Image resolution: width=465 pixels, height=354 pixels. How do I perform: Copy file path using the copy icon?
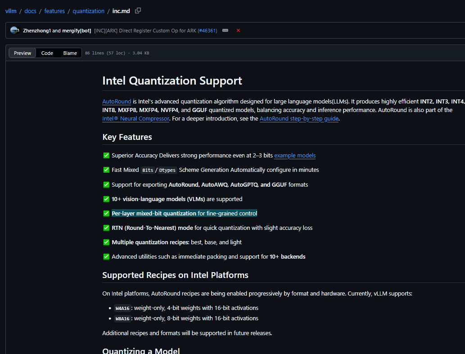pos(138,11)
